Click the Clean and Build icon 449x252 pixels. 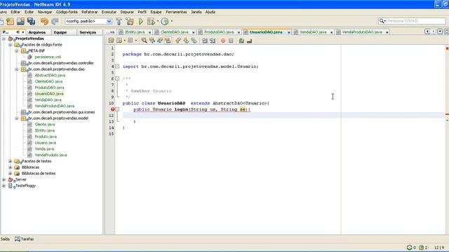(x=129, y=22)
